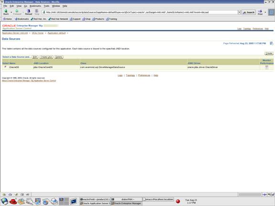The image size is (275, 206).
Task: Click the Search button beside URL bar
Action: [x=249, y=12]
